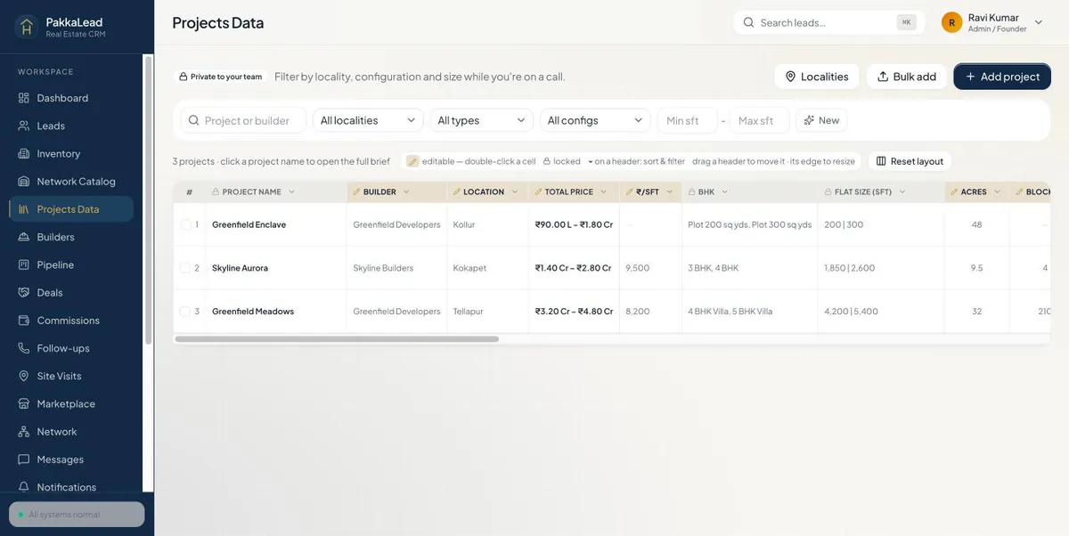Viewport: 1069px width, 536px height.
Task: Go to Network in the sidebar
Action: coord(72,432)
